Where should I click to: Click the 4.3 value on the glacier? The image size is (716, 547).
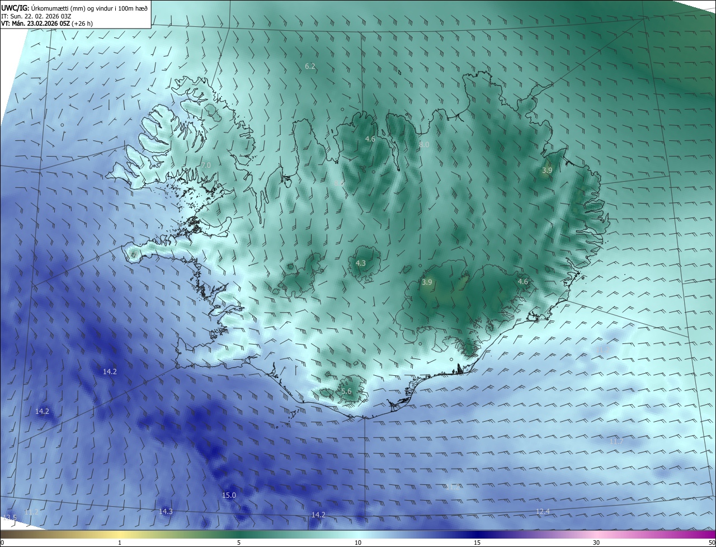point(361,263)
